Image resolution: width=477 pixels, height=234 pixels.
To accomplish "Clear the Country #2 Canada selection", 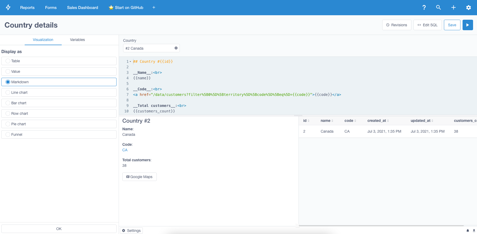I will click(x=176, y=48).
